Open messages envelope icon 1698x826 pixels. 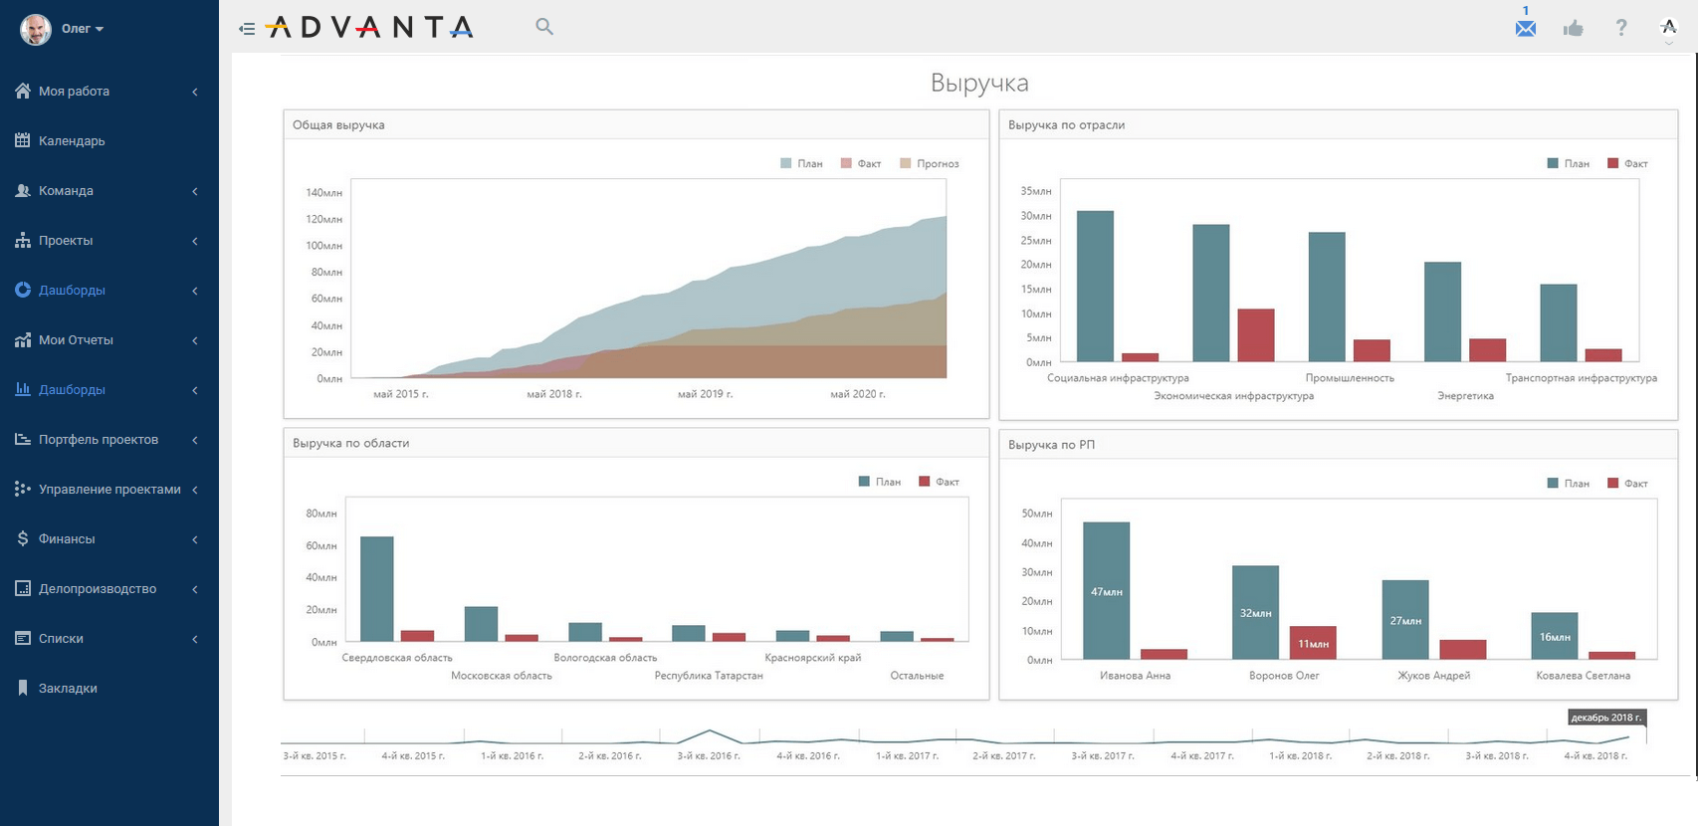1526,28
